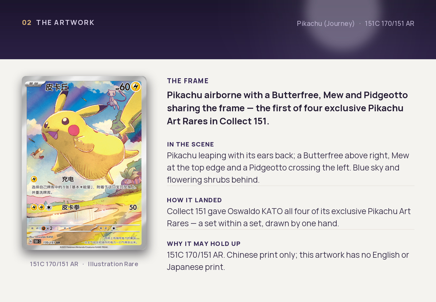Click 'HOW IT LANDED' subheading
This screenshot has width=436, height=302.
[194, 200]
